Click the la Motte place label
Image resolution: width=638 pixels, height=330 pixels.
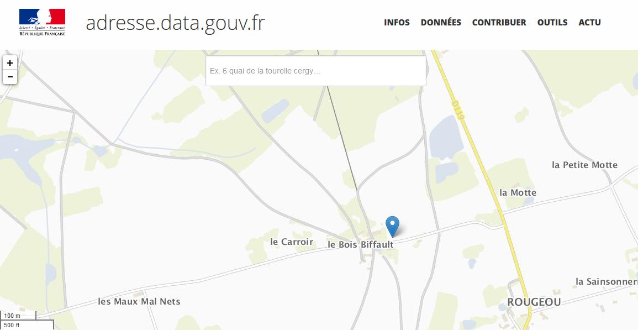(x=518, y=192)
